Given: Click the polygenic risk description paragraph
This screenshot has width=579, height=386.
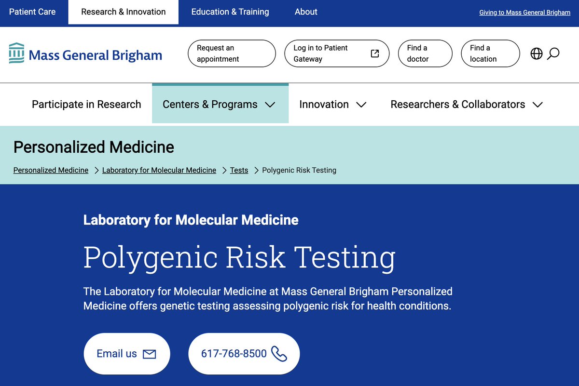Looking at the screenshot, I should (268, 298).
